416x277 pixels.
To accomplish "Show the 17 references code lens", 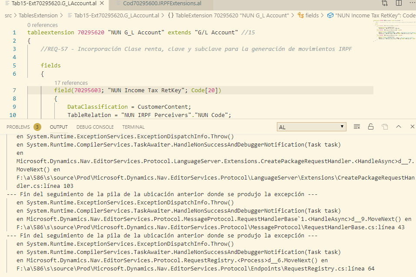I will point(71,83).
